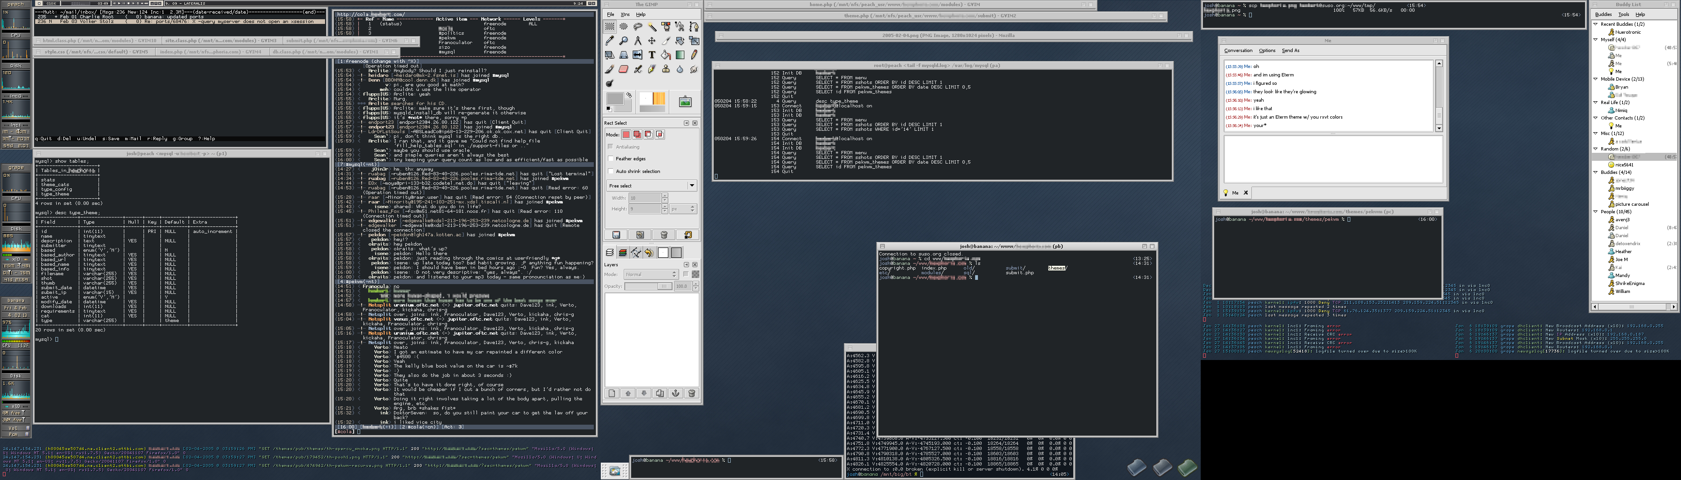The image size is (1681, 480).
Task: Activate the Zoom magnifier tool
Action: coord(624,41)
